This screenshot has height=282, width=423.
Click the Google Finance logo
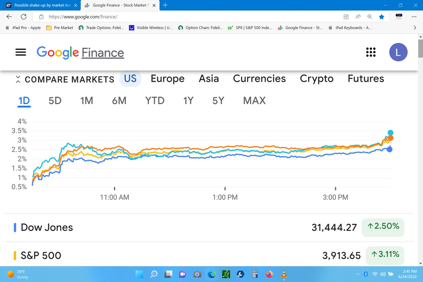(x=80, y=53)
